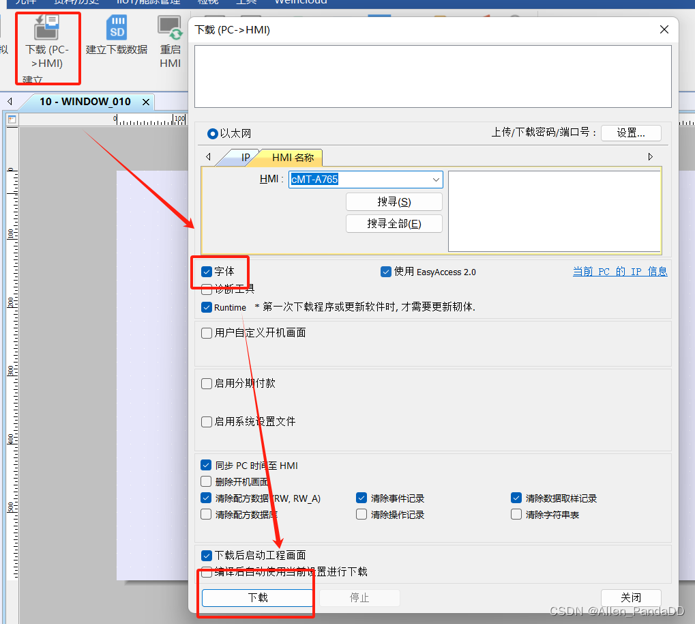This screenshot has width=695, height=624.
Task: Click the Download (PC->HMI) ribbon icon
Action: coord(47,27)
